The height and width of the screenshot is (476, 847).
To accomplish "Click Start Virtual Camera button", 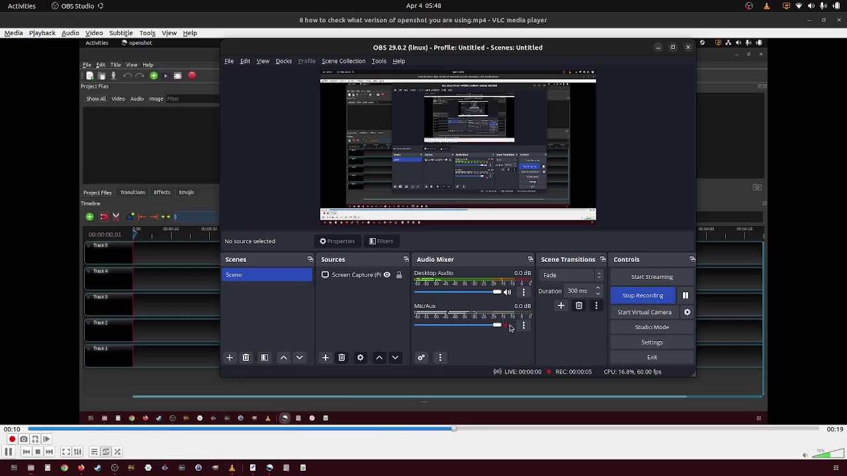I will [x=645, y=312].
